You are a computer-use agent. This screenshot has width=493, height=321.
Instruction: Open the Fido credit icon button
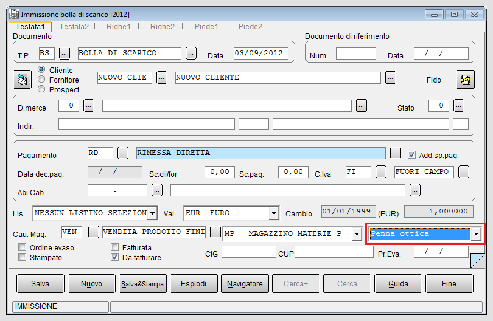click(x=465, y=80)
